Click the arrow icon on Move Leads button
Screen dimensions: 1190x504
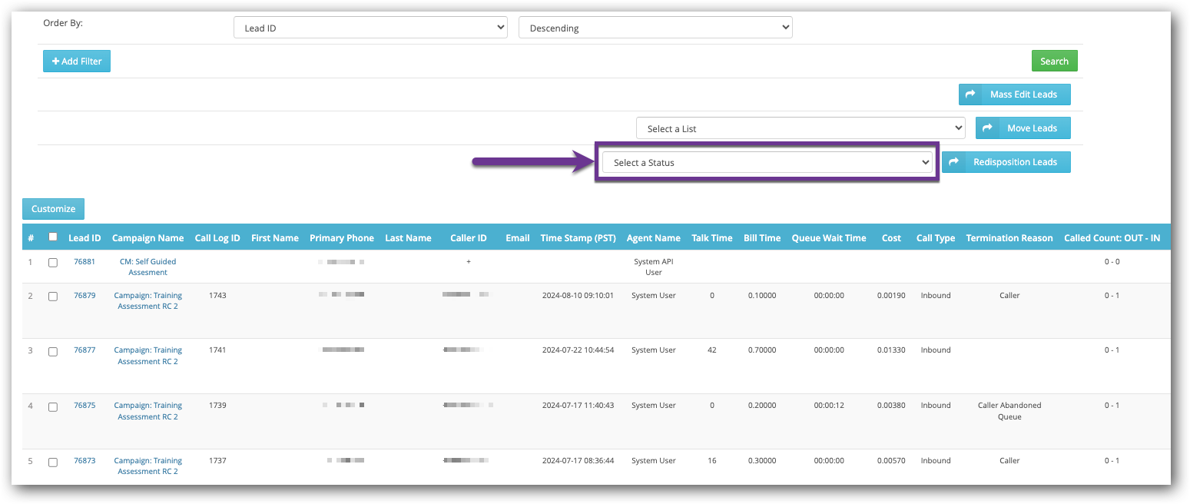(x=988, y=128)
